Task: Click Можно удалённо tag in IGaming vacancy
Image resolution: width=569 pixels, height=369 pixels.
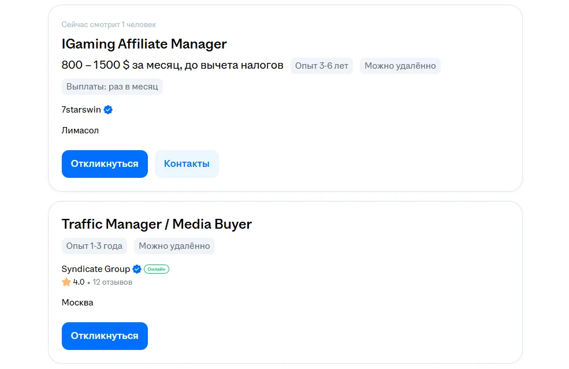Action: pyautogui.click(x=400, y=66)
